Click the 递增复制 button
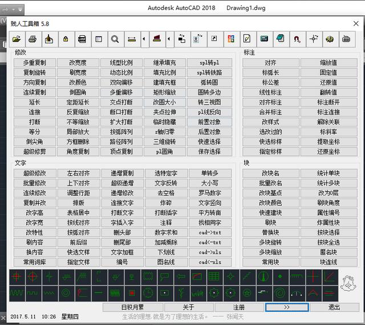365x325 pixels. pos(122,173)
